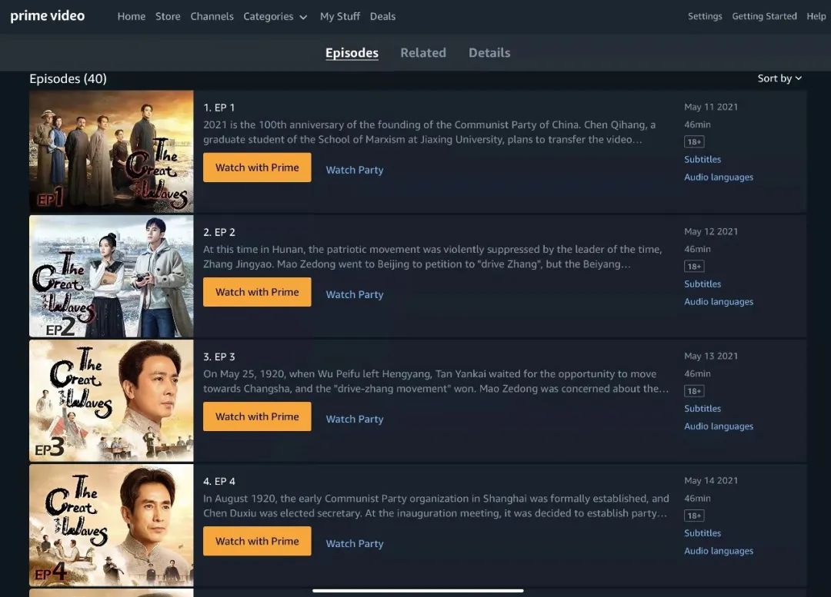Click the '4. EP 4' episode title
This screenshot has height=597, width=831.
click(x=219, y=481)
